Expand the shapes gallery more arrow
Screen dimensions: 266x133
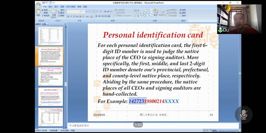(152, 16)
